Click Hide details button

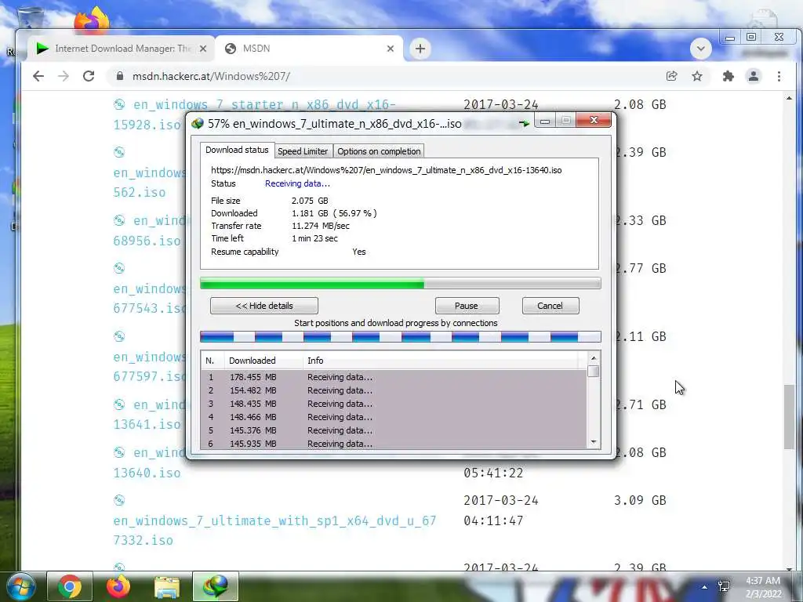(264, 306)
